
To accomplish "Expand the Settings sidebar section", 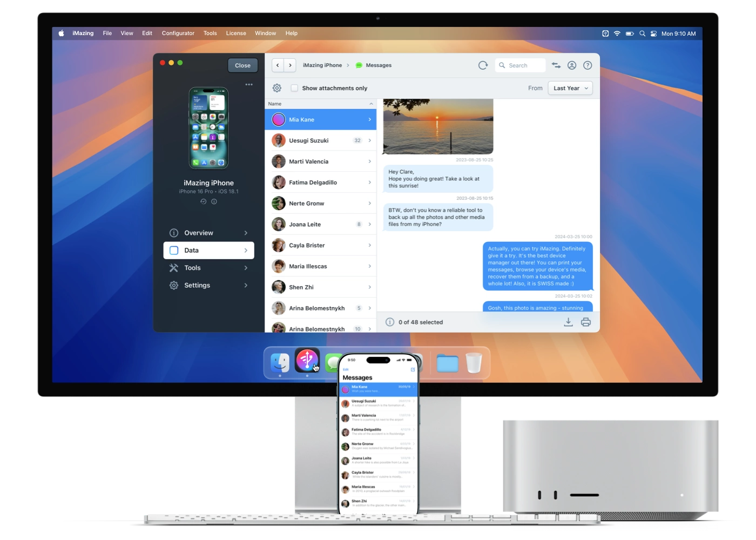I will pyautogui.click(x=208, y=285).
